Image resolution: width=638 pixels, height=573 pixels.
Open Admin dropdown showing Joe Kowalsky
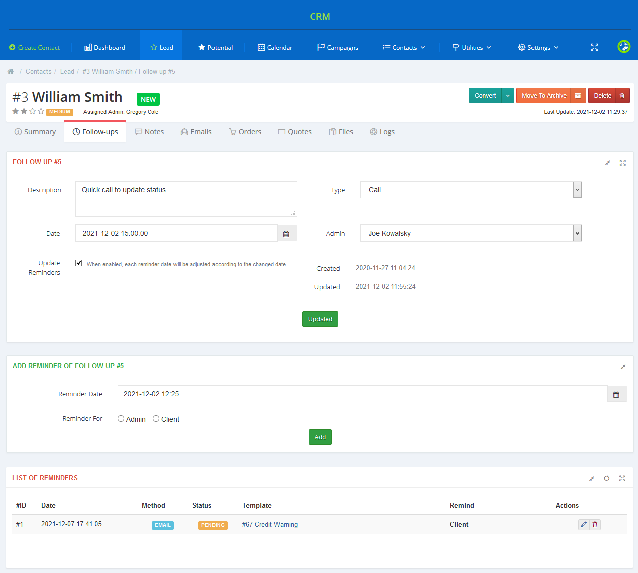coord(471,233)
